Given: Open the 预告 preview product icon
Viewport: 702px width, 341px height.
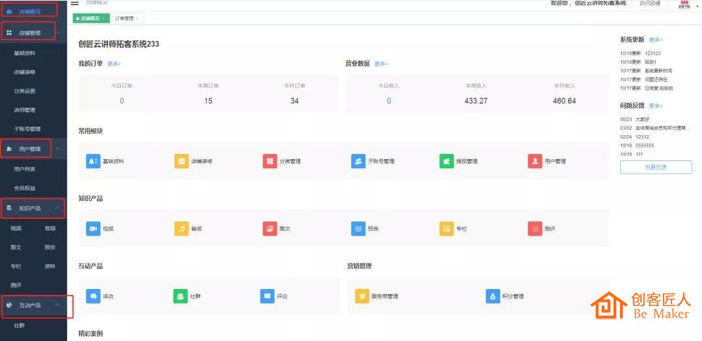Looking at the screenshot, I should coord(358,229).
